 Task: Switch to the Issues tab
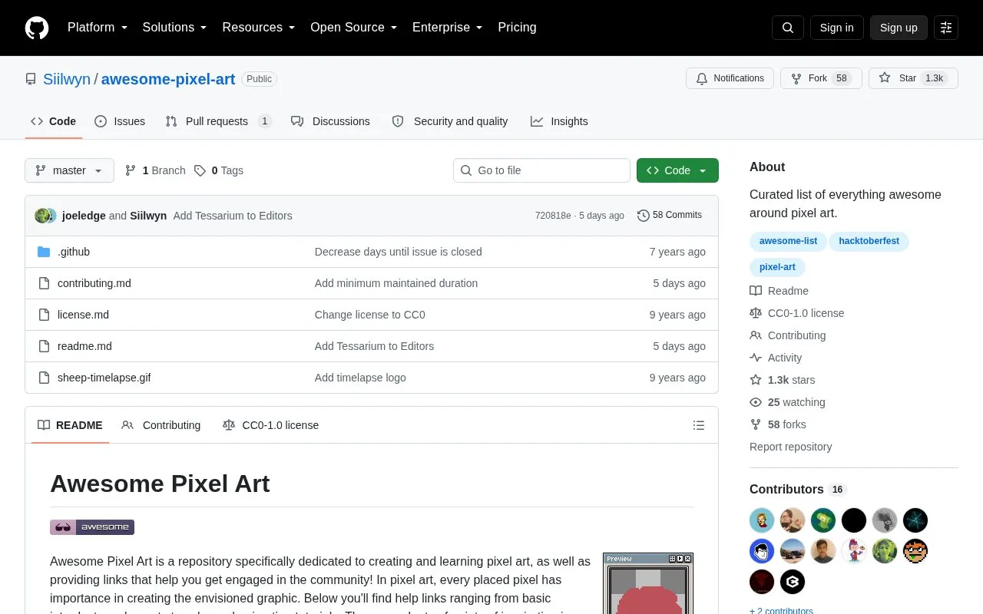pos(120,121)
